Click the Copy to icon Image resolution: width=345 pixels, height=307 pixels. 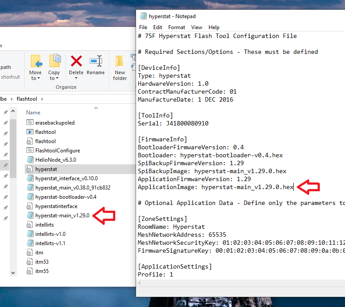55,61
